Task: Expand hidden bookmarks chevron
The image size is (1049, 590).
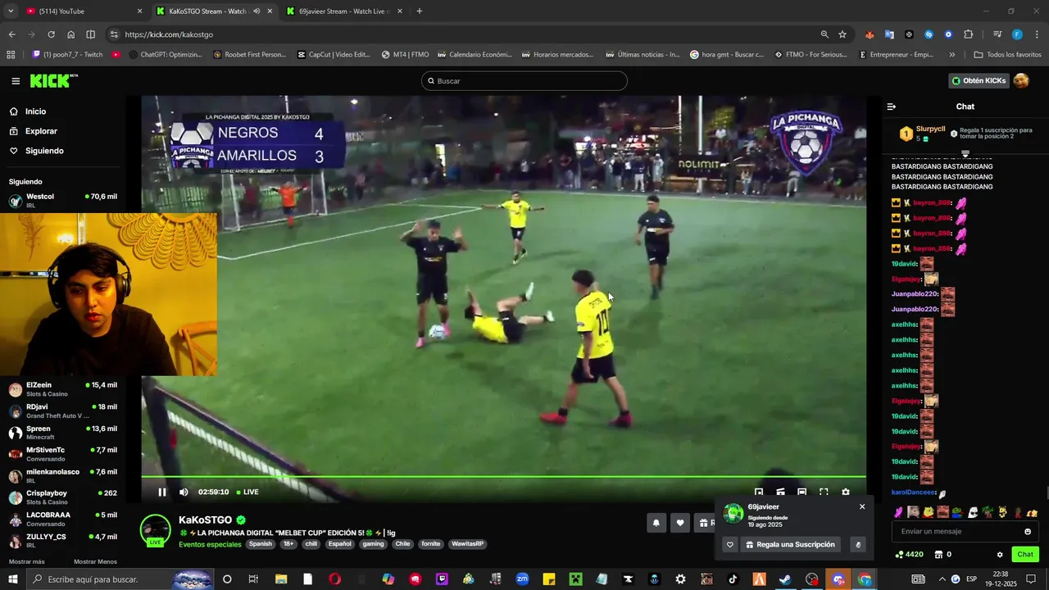Action: pyautogui.click(x=951, y=55)
